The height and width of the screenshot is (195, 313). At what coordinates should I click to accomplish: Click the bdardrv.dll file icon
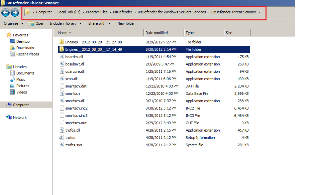(62, 57)
